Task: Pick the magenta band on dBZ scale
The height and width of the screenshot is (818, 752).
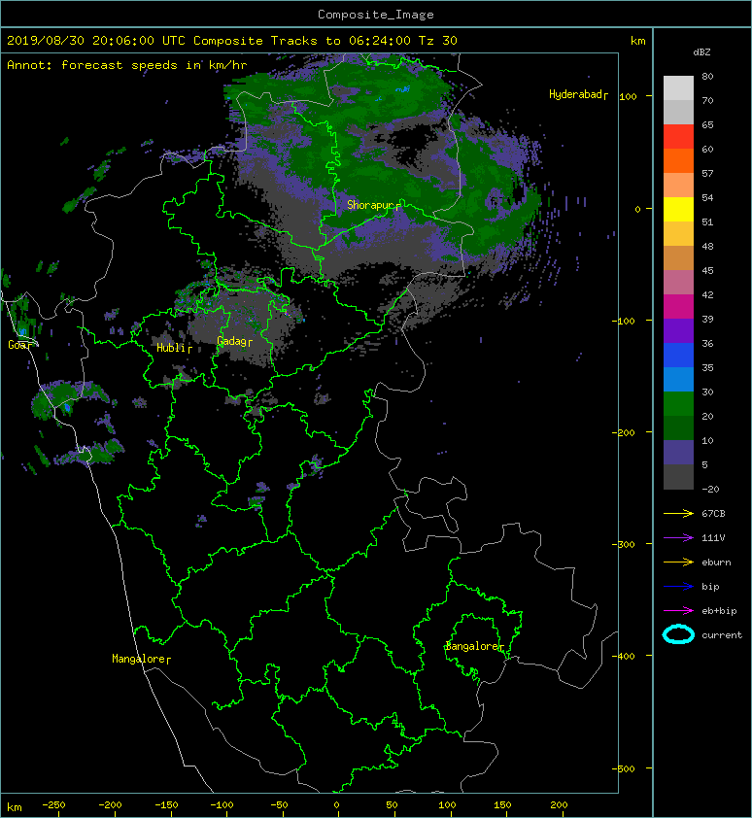Action: (678, 306)
